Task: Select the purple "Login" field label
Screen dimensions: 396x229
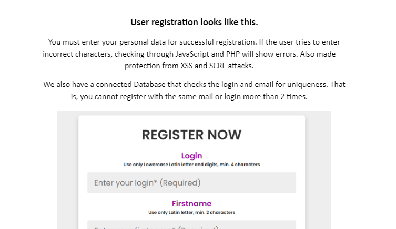Action: click(191, 156)
